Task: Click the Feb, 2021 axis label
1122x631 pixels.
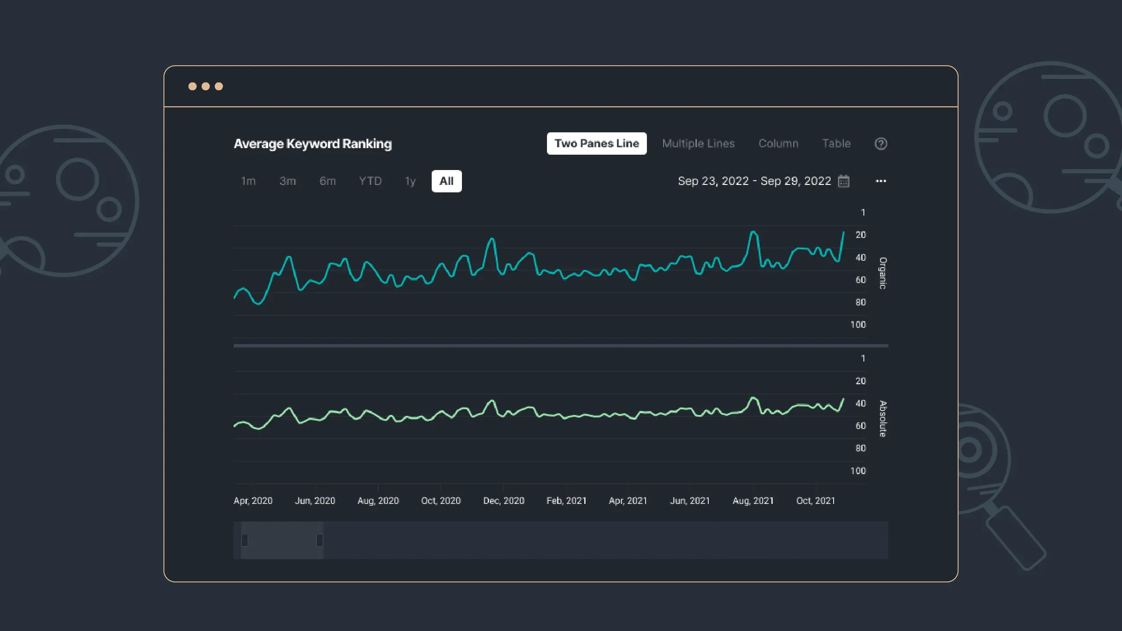Action: click(x=566, y=500)
